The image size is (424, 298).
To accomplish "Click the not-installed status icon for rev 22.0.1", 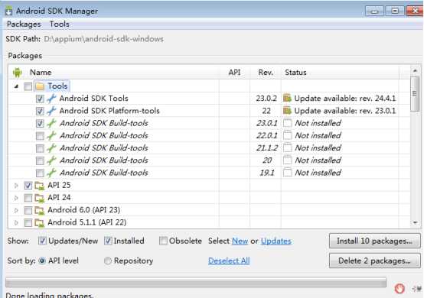I will 288,135.
